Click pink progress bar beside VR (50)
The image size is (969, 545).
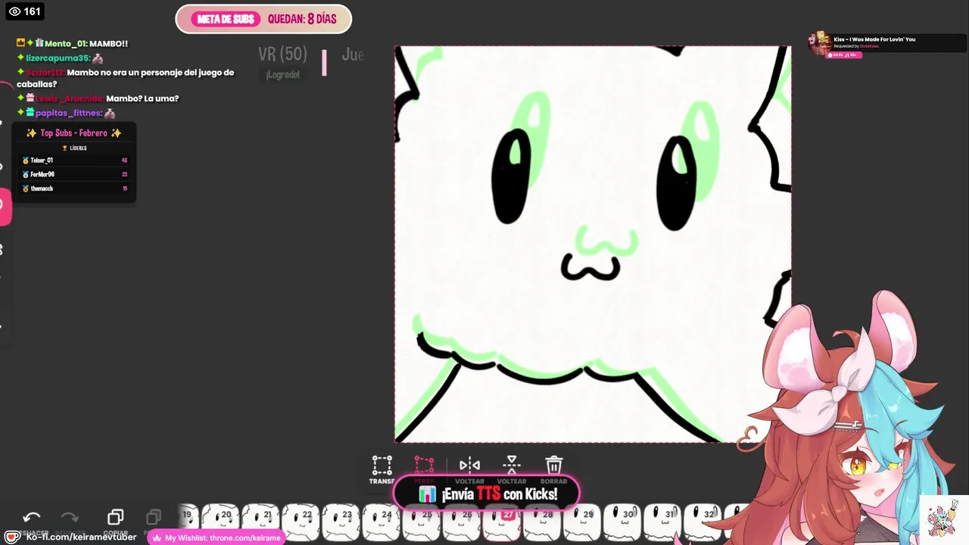324,62
